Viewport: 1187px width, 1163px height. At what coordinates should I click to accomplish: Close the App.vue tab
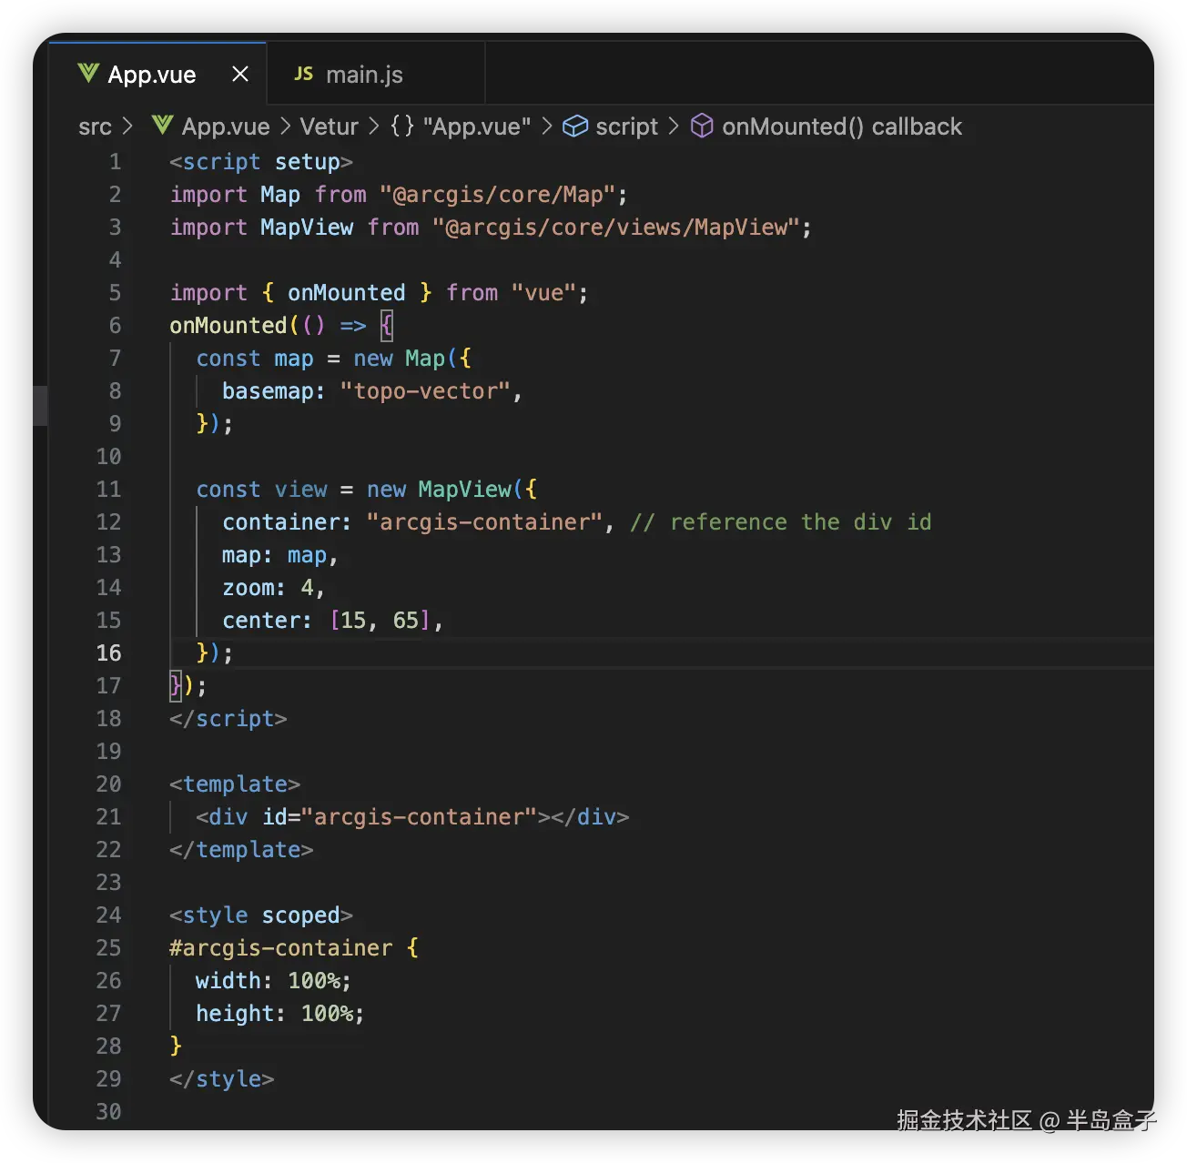coord(240,74)
